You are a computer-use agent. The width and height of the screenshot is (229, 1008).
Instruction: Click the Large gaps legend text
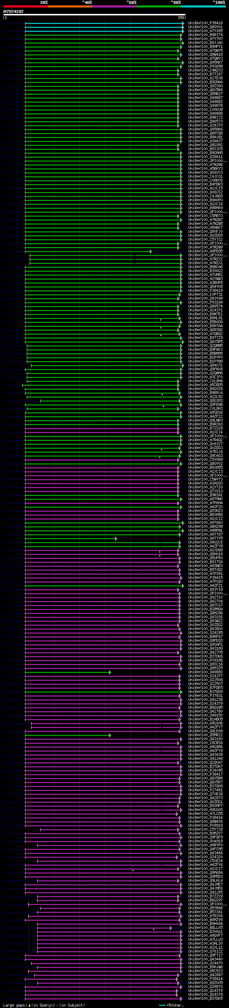pos(44,1005)
